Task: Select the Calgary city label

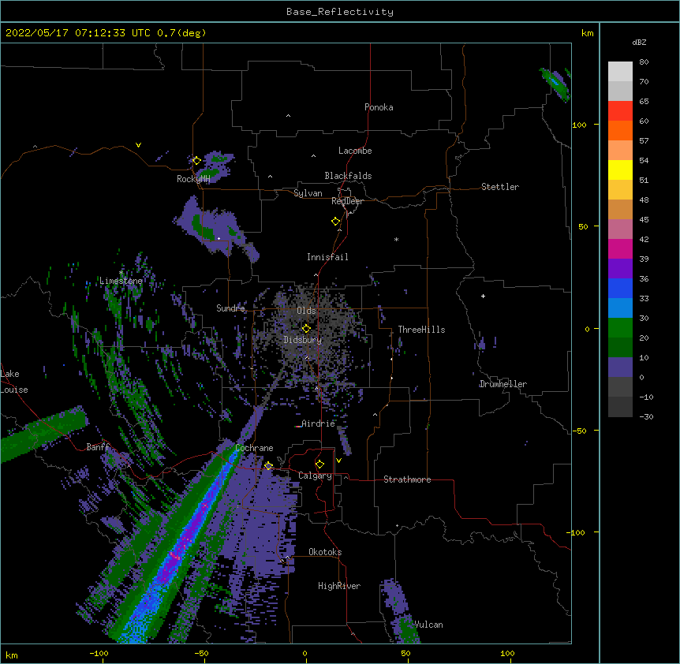Action: click(x=315, y=476)
